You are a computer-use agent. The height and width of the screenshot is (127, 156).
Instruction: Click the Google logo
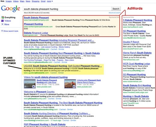pos(10,9)
